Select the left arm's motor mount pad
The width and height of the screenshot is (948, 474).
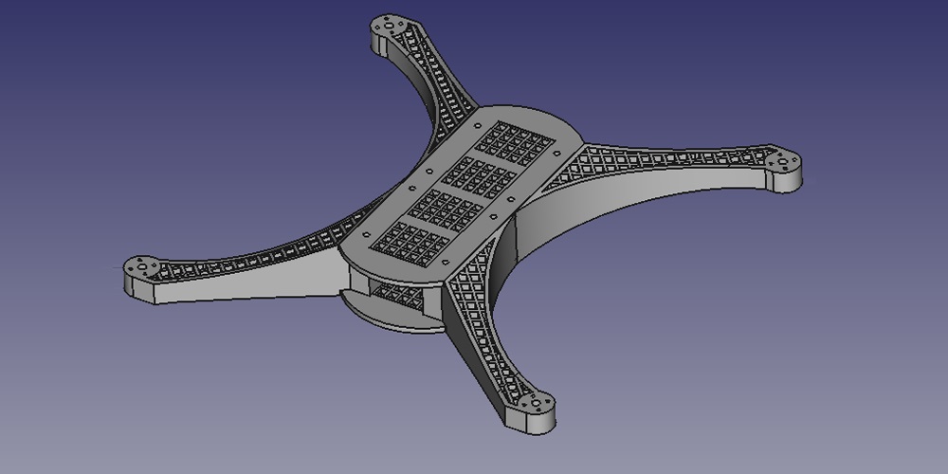click(144, 269)
